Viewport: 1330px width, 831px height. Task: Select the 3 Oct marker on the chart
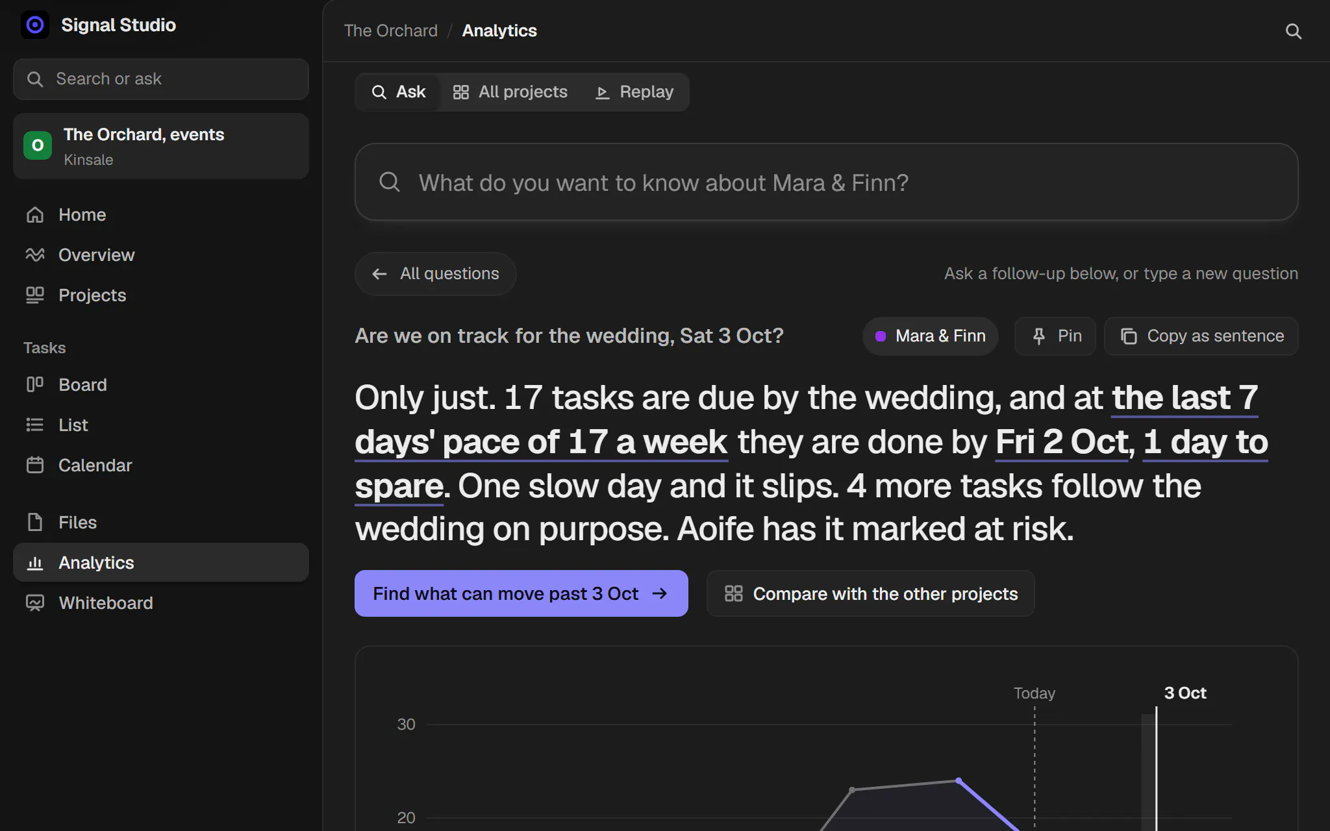pyautogui.click(x=1185, y=693)
